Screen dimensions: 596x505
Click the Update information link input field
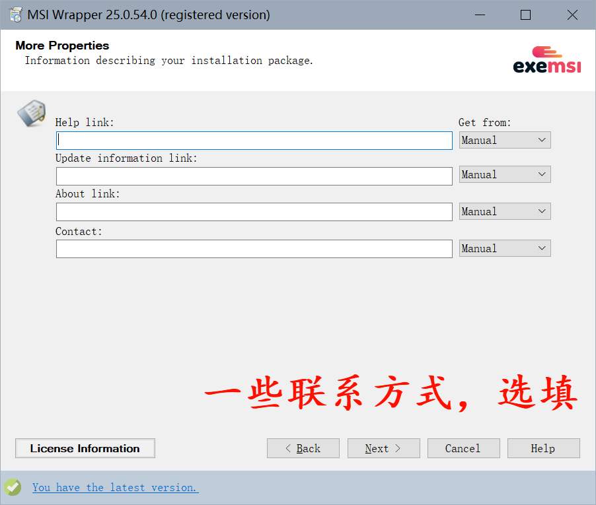(254, 176)
